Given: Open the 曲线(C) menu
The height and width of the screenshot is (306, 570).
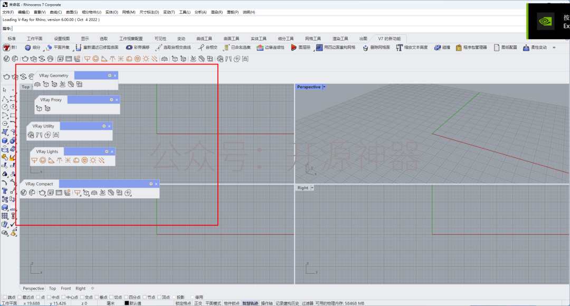Looking at the screenshot, I should 55,12.
